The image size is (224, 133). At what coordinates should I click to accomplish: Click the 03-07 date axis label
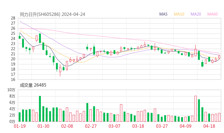click(x=114, y=126)
